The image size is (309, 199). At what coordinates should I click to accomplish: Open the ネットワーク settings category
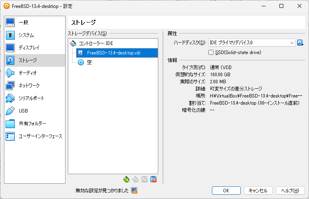[35, 86]
